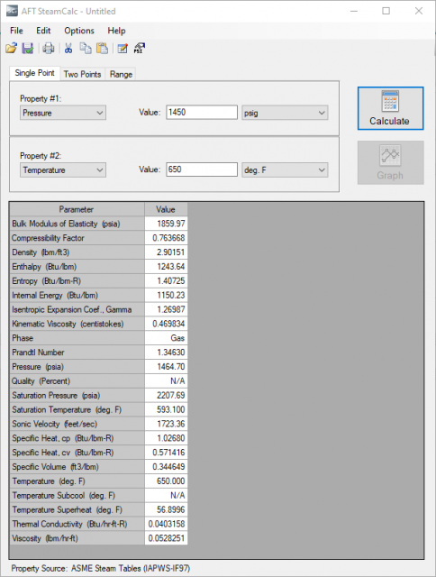Select the Internal Energy row label
Image resolution: width=436 pixels, height=577 pixels.
(77, 296)
